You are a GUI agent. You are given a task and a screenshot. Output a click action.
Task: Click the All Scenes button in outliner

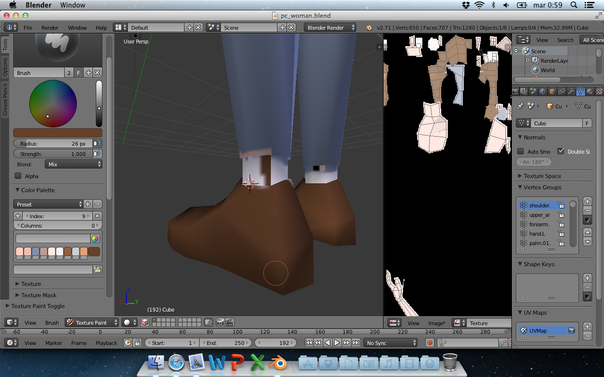593,40
